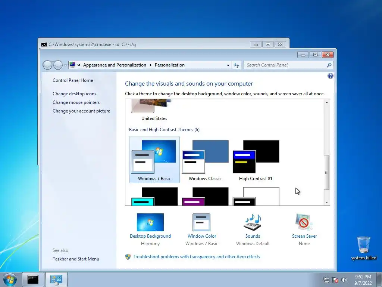Viewport: 382px width, 287px height.
Task: Open Change your account picture link
Action: 81,111
